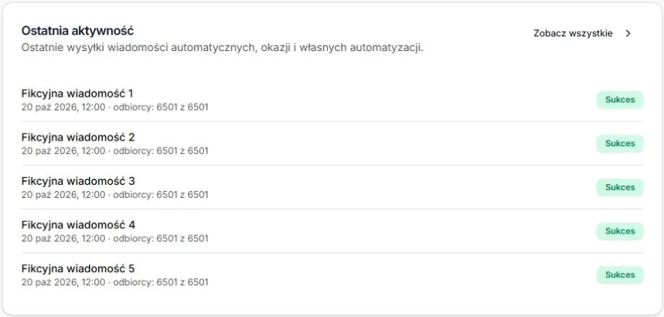Select date and recipients line under wiadomość 4
This screenshot has height=317, width=664.
pyautogui.click(x=114, y=239)
